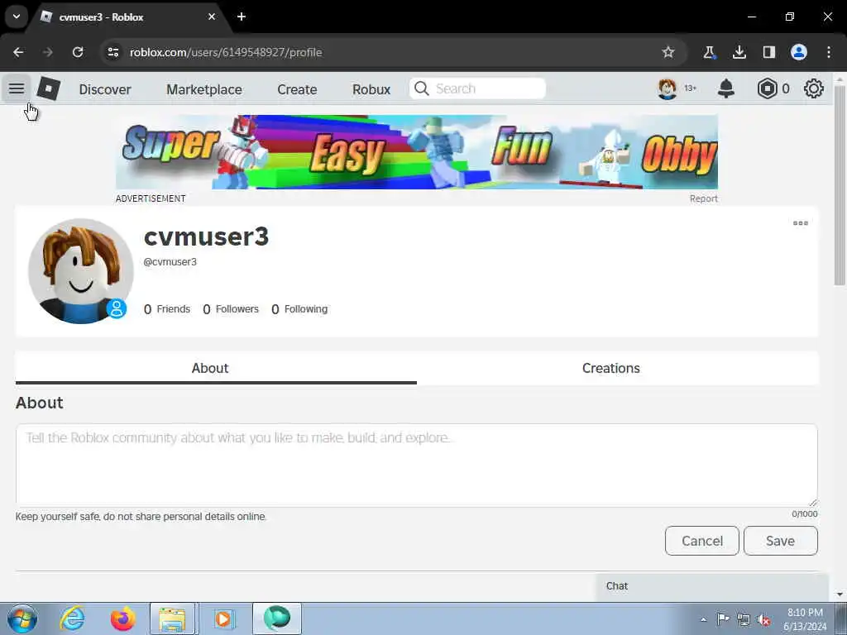This screenshot has width=847, height=635.
Task: Click the Super Easy Fun Obby ad banner
Action: [417, 152]
